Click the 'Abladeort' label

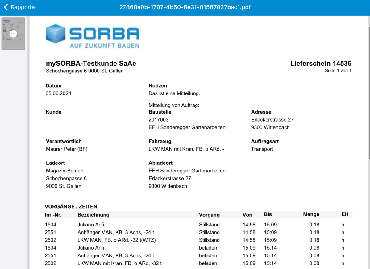pyautogui.click(x=160, y=163)
